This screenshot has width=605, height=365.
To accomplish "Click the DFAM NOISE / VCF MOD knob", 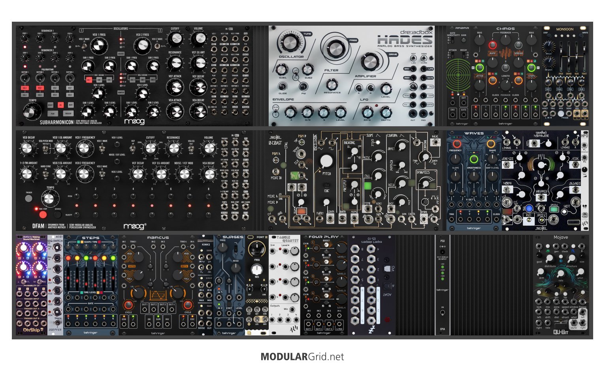I will 184,174.
